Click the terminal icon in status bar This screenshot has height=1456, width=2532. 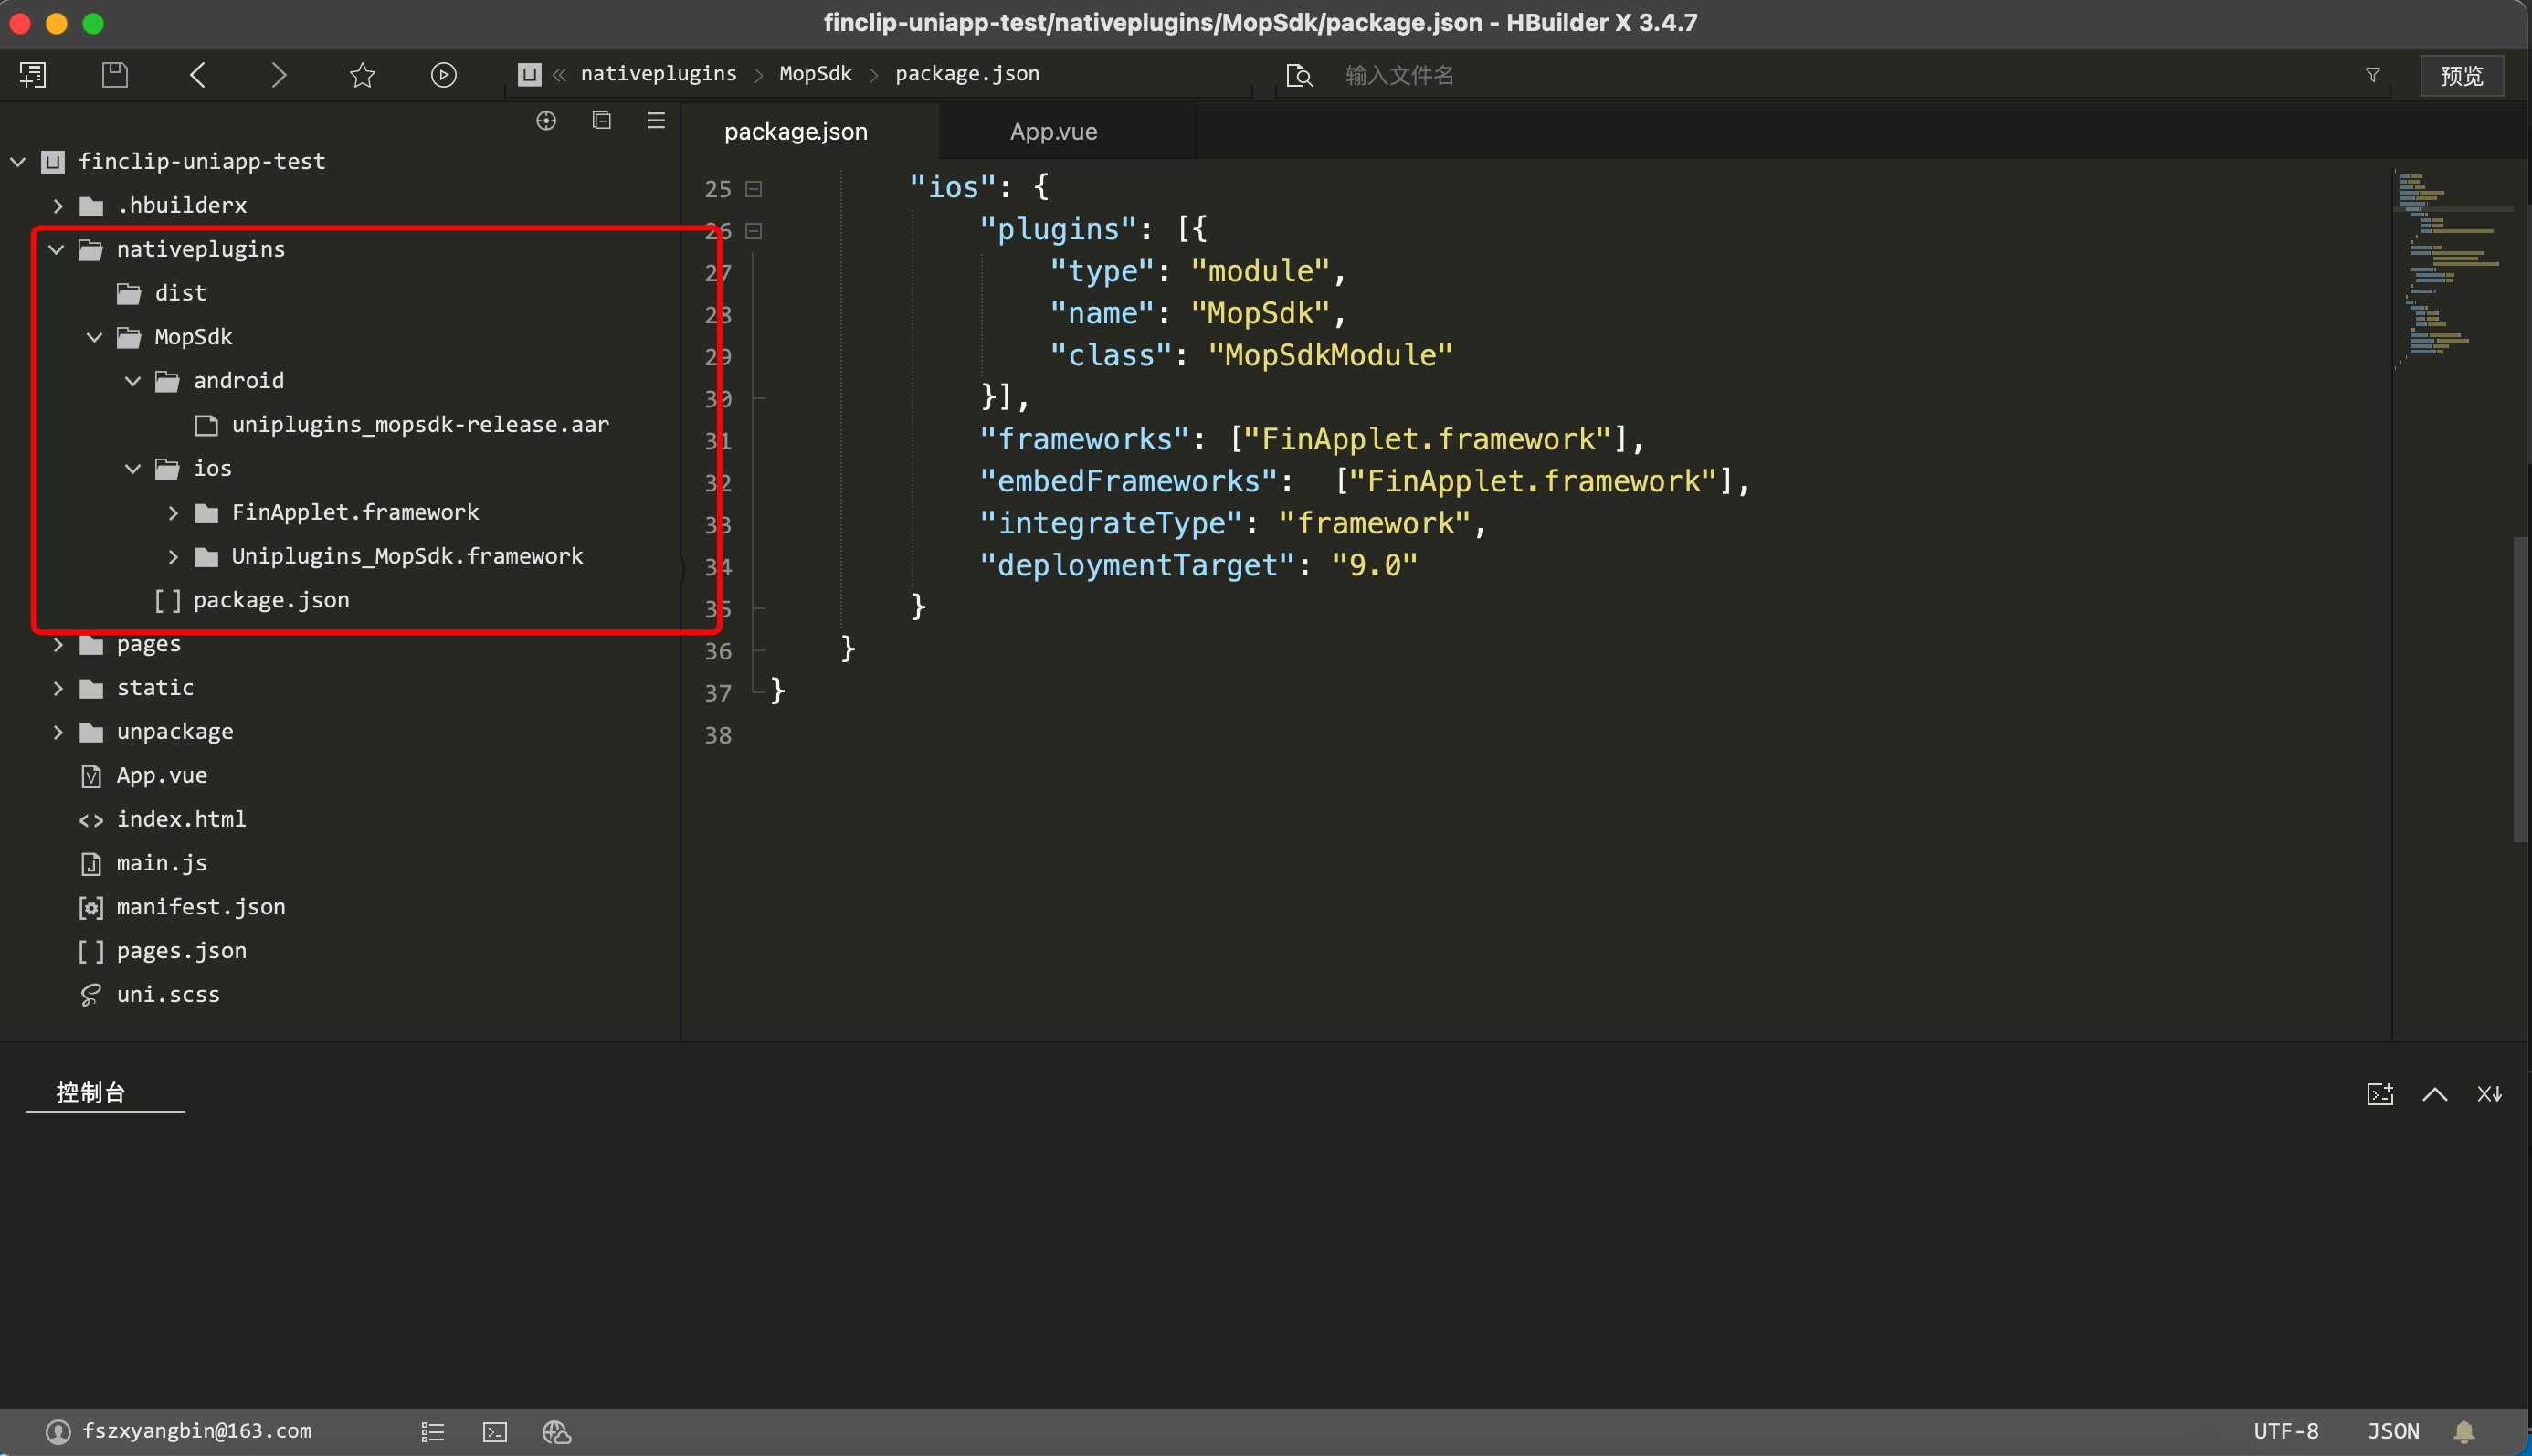coord(495,1432)
